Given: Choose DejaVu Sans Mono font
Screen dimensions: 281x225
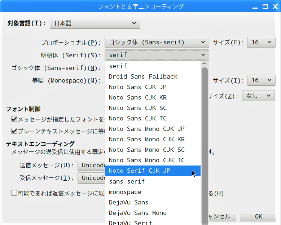Looking at the screenshot, I should (153, 213).
